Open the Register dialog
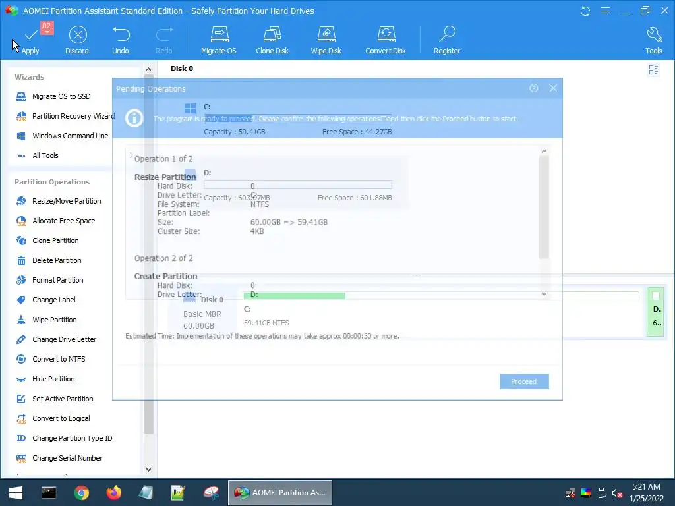675x506 pixels. [447, 41]
